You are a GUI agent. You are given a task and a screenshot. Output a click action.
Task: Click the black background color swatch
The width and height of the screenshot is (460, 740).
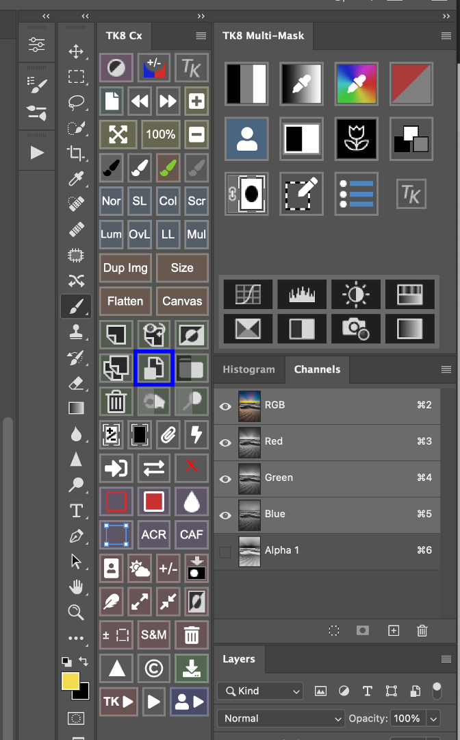pyautogui.click(x=82, y=693)
